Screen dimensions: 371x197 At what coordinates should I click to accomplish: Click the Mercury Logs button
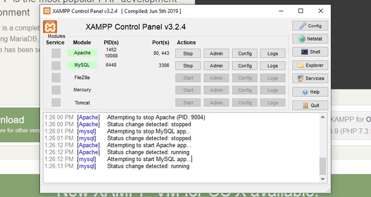point(273,90)
